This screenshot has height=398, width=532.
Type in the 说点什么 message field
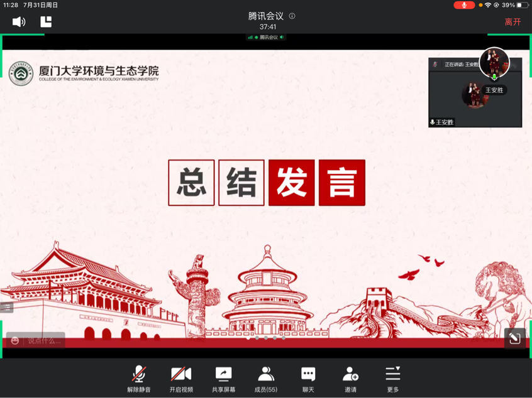click(44, 341)
